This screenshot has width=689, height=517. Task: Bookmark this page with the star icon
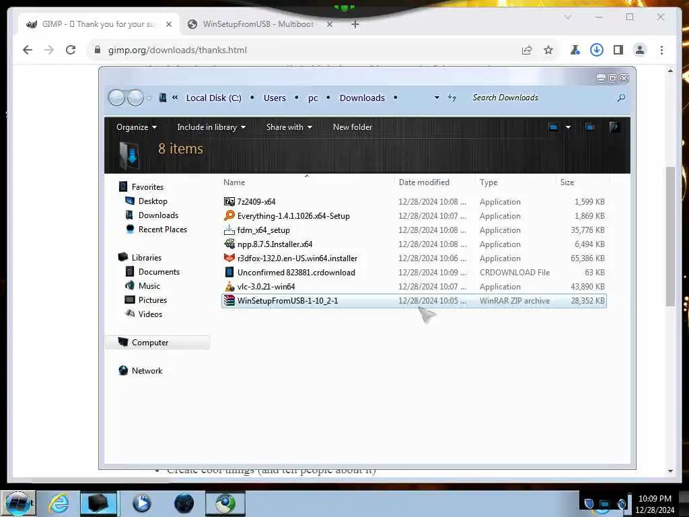548,50
